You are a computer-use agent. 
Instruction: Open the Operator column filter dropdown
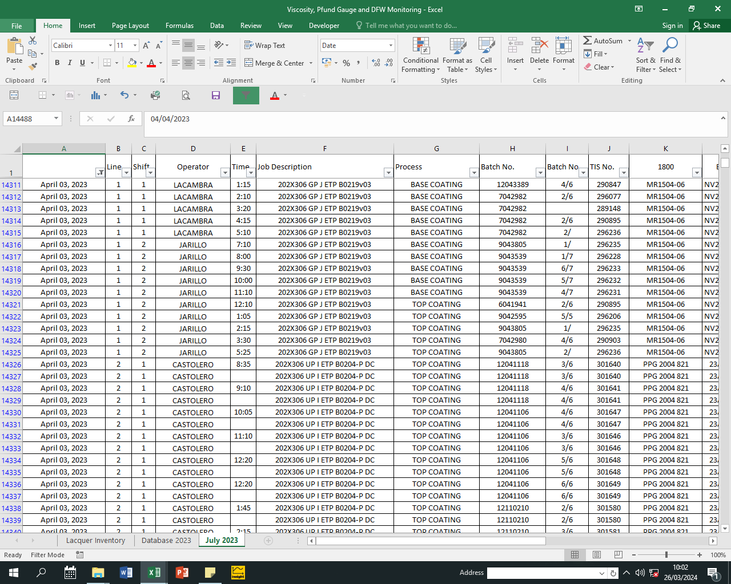pyautogui.click(x=225, y=172)
